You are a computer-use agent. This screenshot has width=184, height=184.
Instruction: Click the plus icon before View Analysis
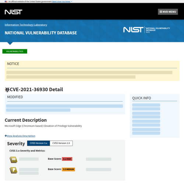click(6, 136)
